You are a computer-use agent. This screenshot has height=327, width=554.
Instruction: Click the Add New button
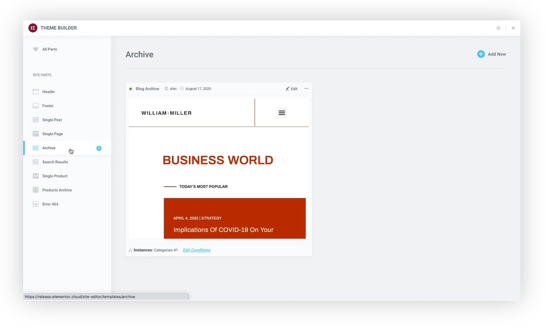(x=492, y=54)
